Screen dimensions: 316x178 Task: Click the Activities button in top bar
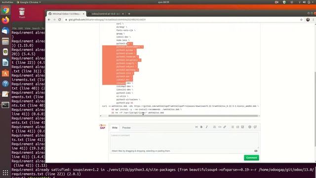(7, 2)
